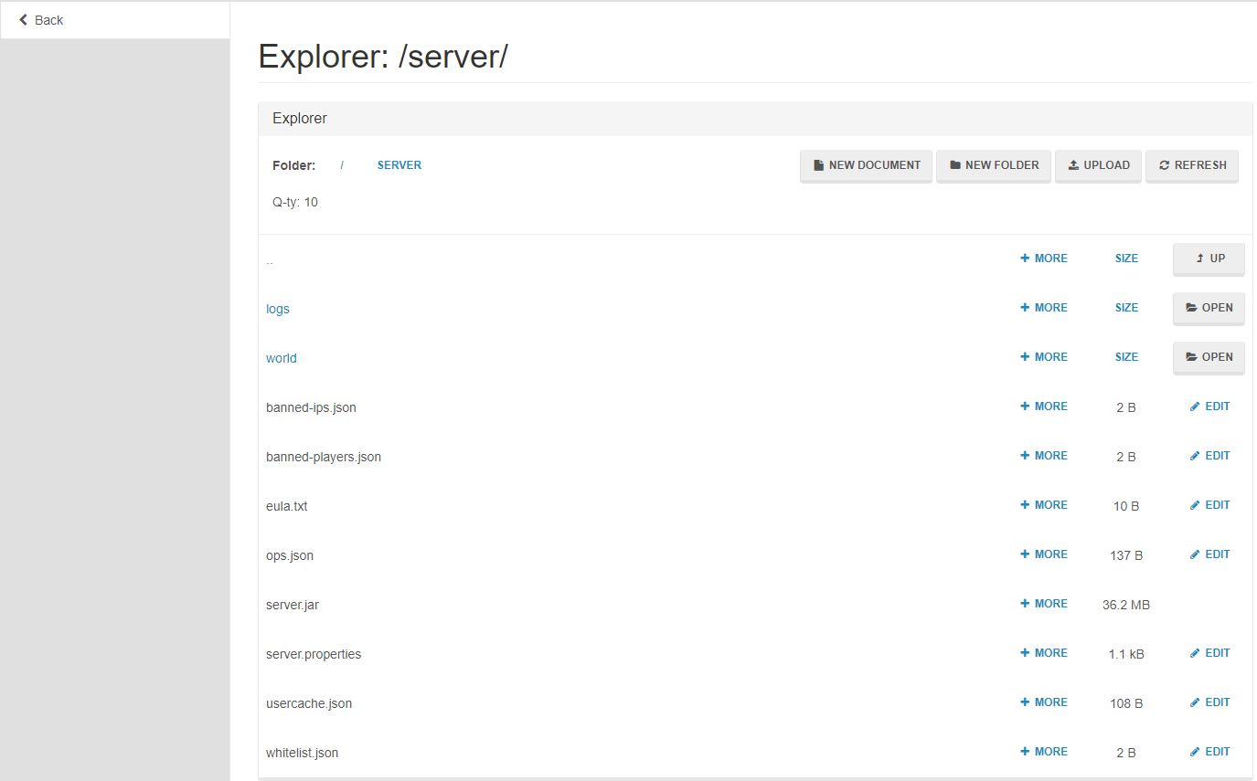1257x781 pixels.
Task: Go up one directory with UP
Action: click(1209, 259)
